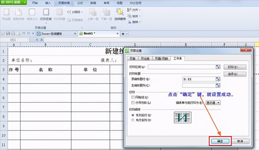Click the Cancel button in Page Setup
This screenshot has height=150, width=259.
pos(240,141)
